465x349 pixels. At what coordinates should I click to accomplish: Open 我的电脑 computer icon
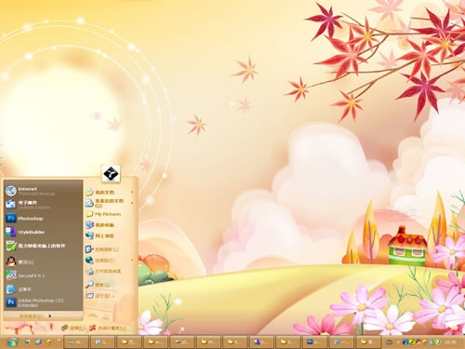pyautogui.click(x=89, y=225)
